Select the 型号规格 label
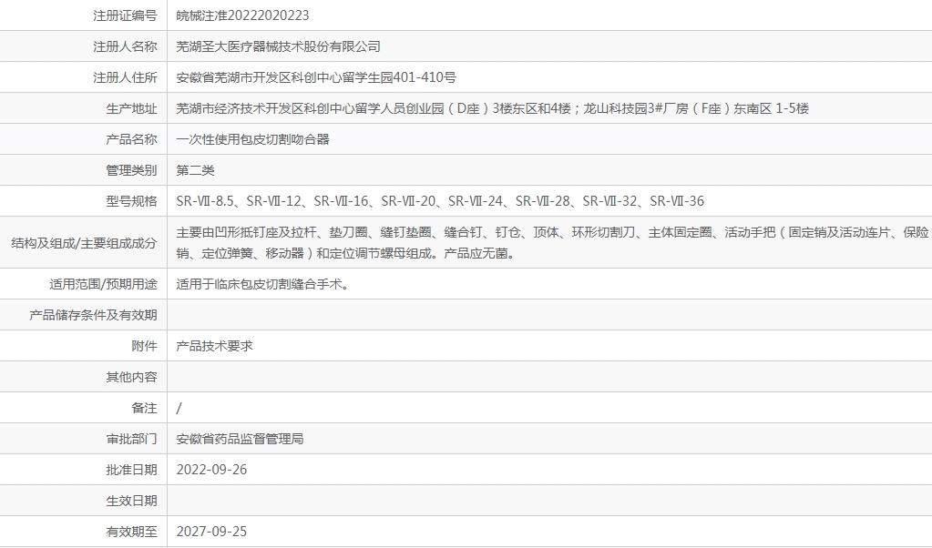The image size is (932, 548). point(131,200)
